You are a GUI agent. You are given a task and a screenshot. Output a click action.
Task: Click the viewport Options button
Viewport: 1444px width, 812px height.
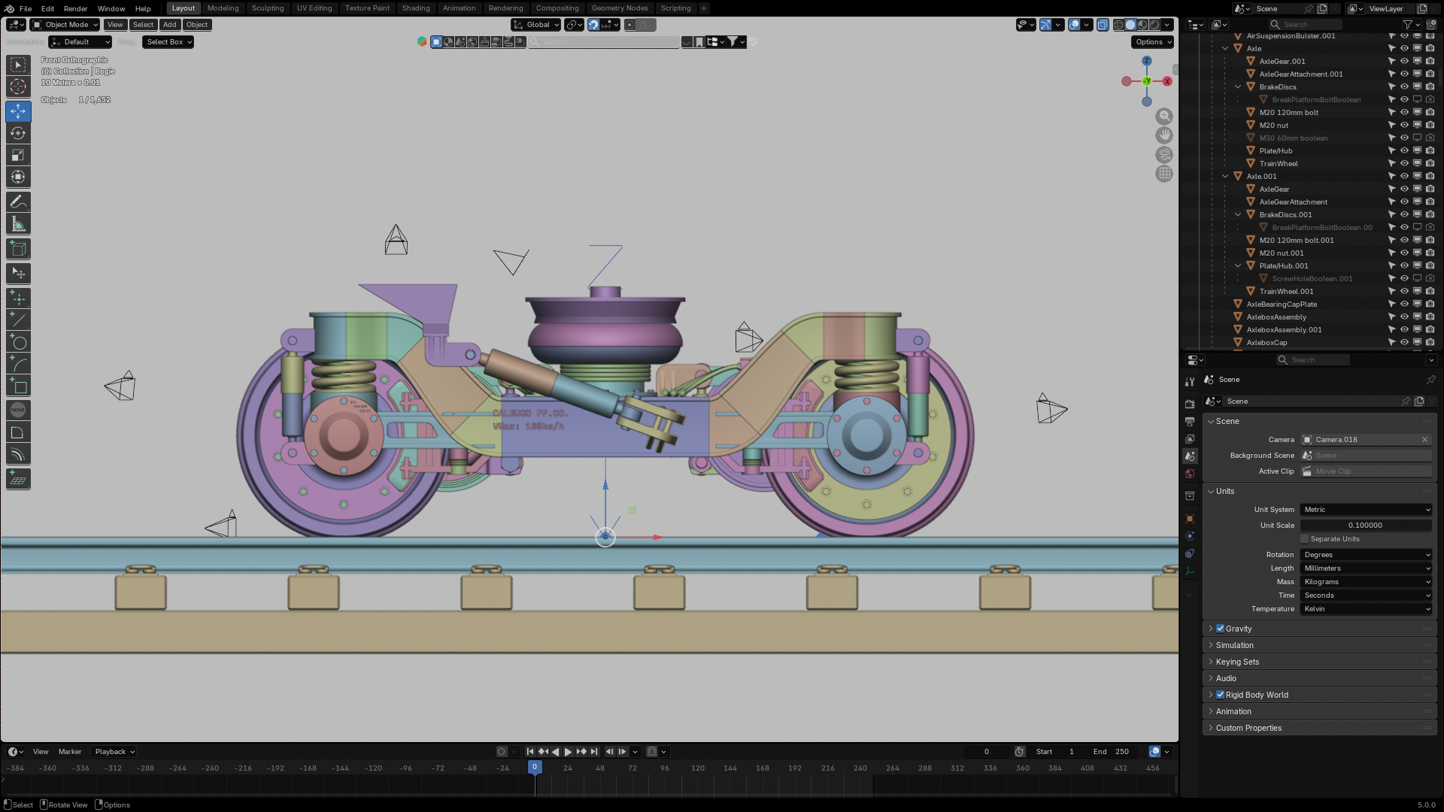coord(1153,42)
